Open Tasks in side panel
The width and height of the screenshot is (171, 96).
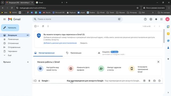point(168,41)
